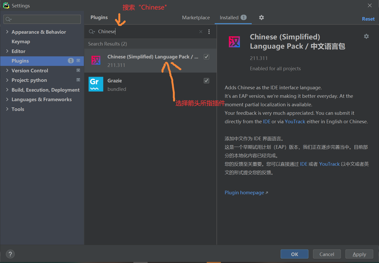Click the Apply button
Viewport: 379px width, 263px height.
click(x=359, y=254)
